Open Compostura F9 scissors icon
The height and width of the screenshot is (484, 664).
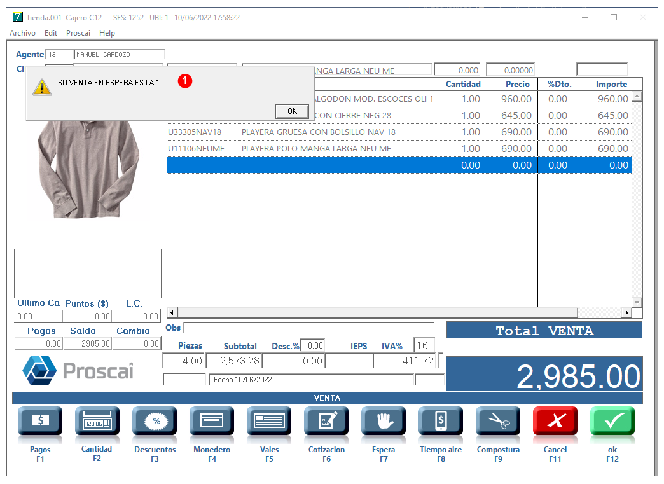click(x=498, y=421)
